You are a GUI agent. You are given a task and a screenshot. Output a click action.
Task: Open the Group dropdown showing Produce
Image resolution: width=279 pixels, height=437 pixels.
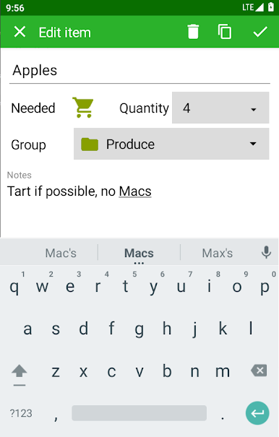click(171, 144)
